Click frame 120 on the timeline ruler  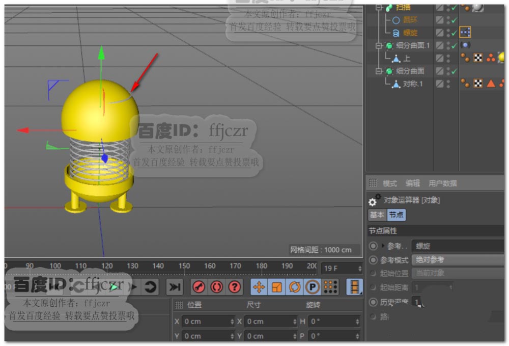pos(107,267)
